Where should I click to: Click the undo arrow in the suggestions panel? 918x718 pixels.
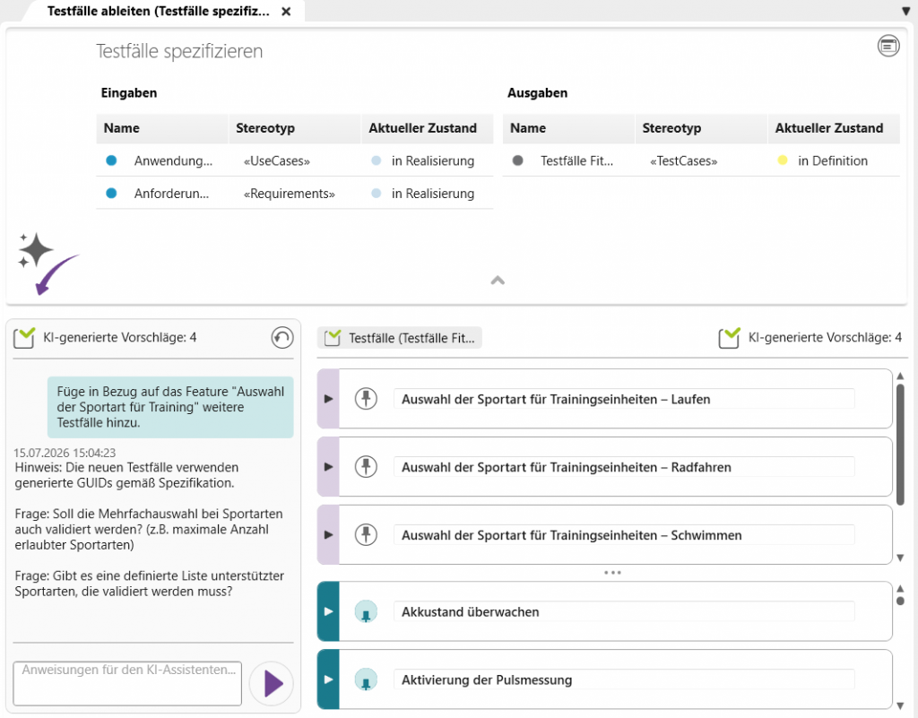[x=282, y=338]
